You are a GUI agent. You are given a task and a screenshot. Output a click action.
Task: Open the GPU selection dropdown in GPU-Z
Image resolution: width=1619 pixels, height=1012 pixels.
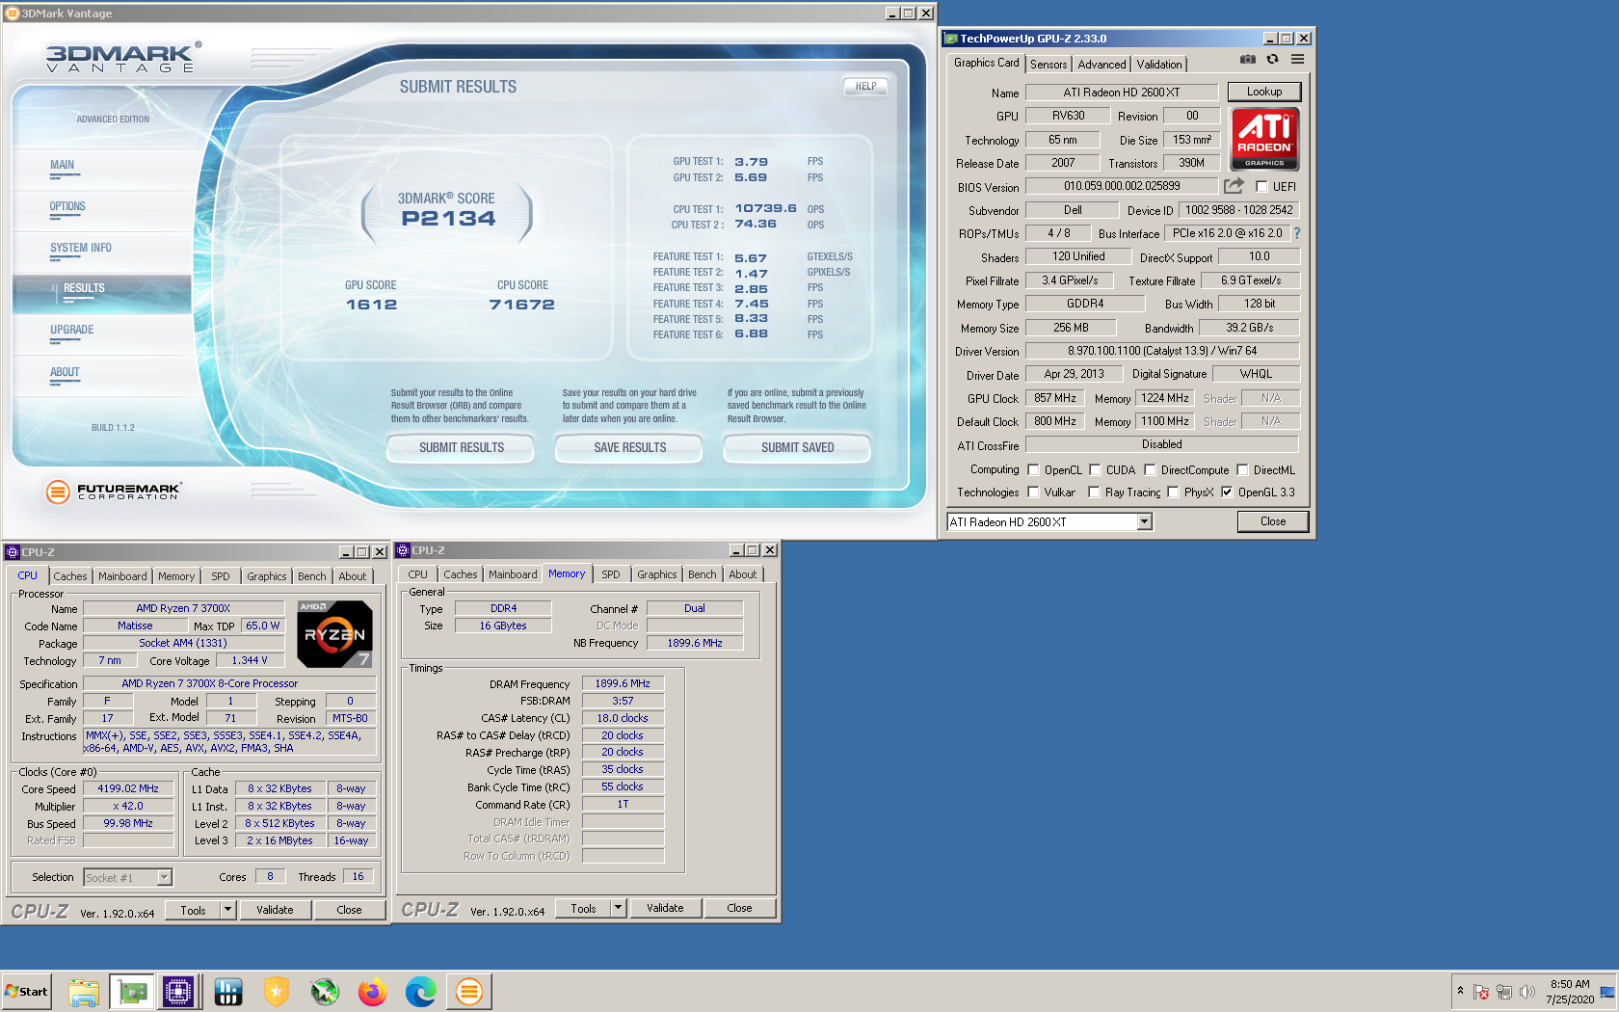point(1144,521)
